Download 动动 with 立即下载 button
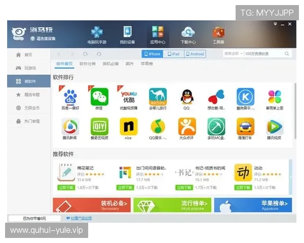The height and width of the screenshot is (243, 304). tap(243, 188)
